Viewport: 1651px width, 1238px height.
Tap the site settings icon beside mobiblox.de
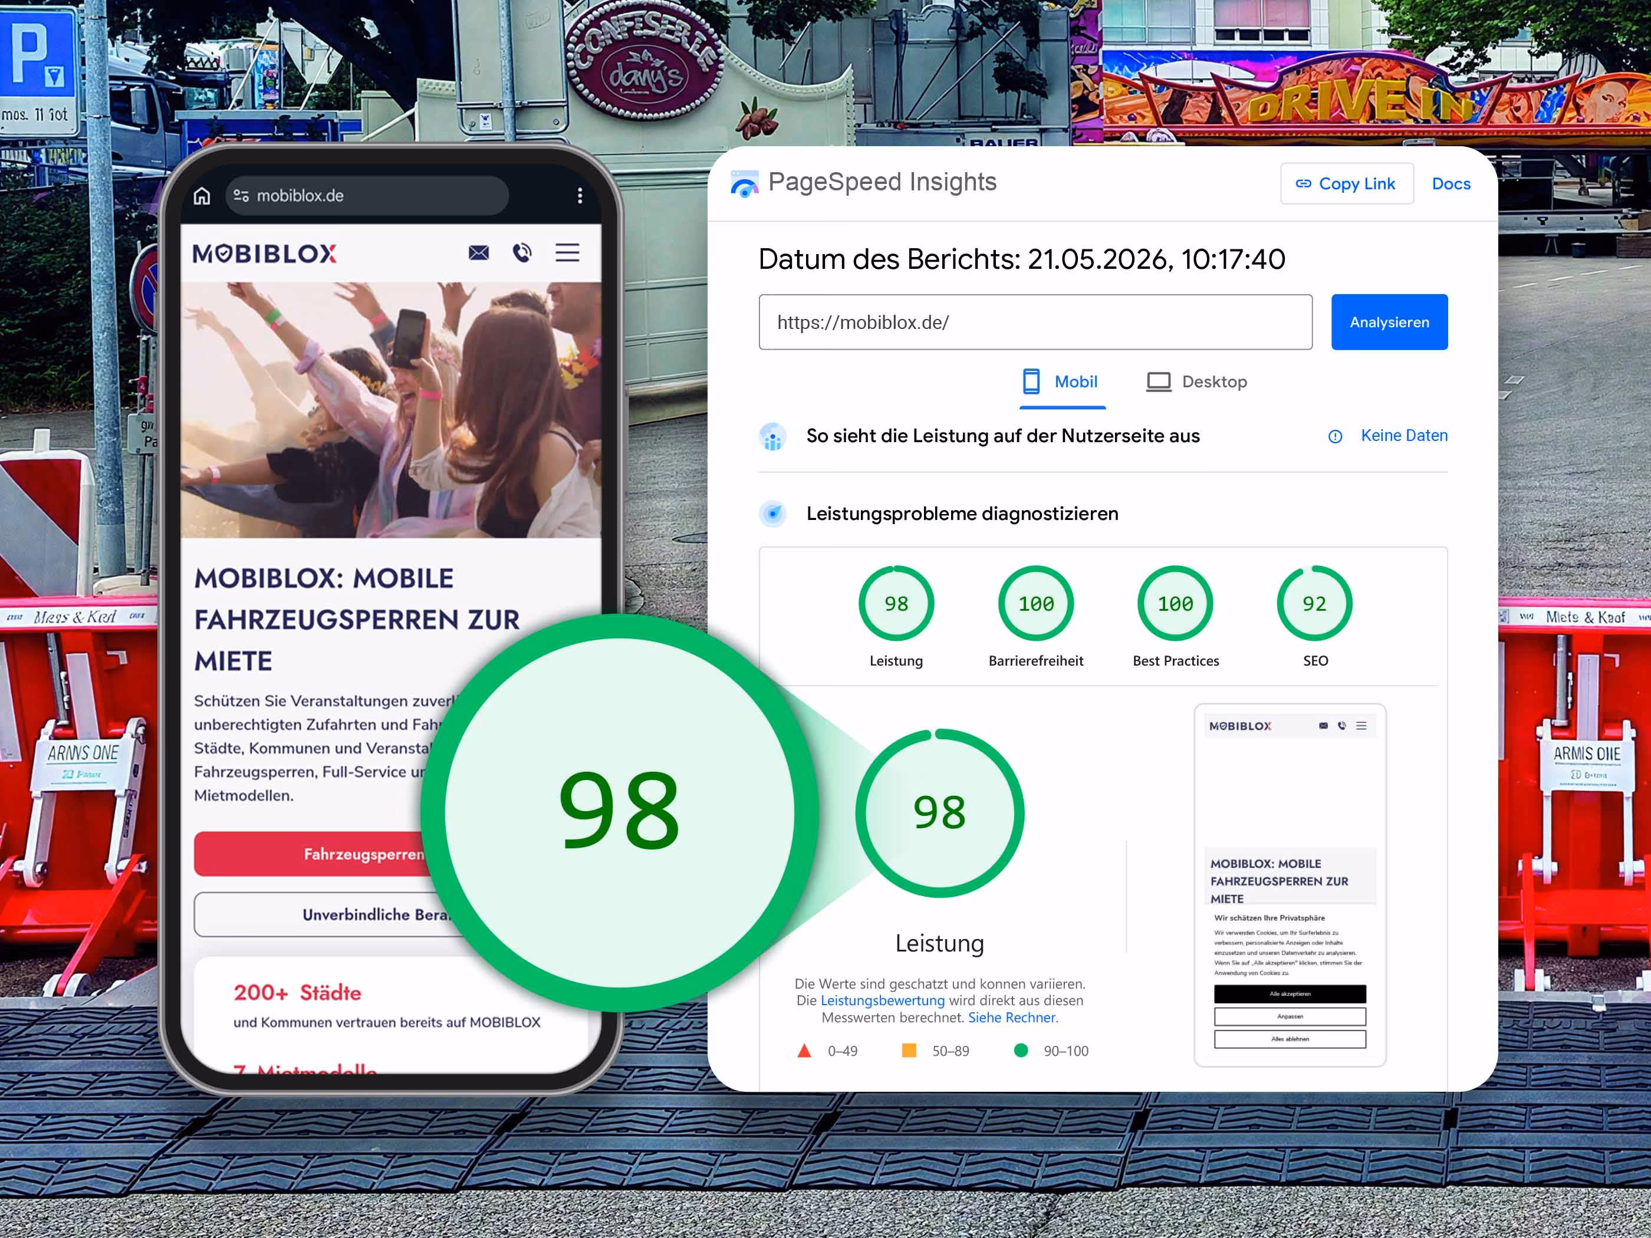241,196
